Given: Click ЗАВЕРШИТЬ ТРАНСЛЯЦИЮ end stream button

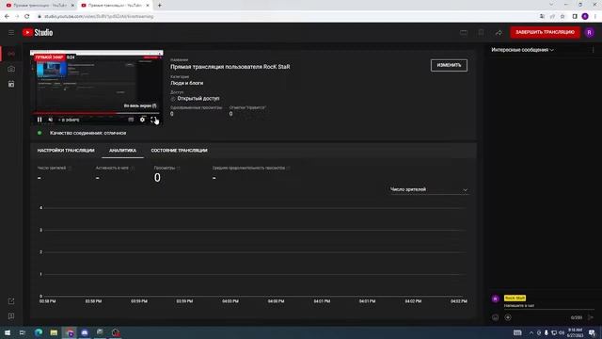Looking at the screenshot, I should (x=545, y=32).
